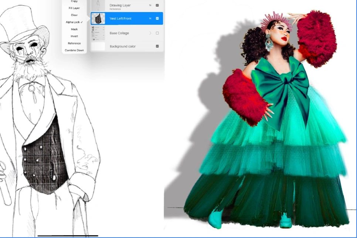Toggle visibility of the Drawing Layer

[156, 5]
